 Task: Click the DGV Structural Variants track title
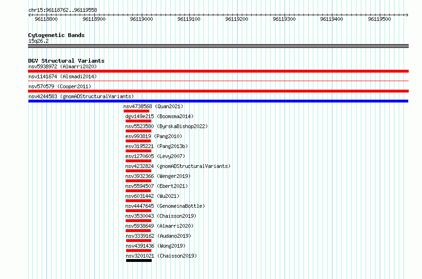[x=66, y=61]
